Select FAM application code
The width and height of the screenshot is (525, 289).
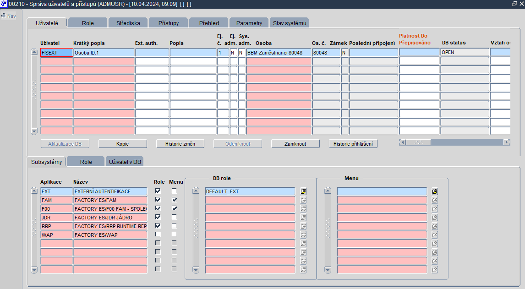(57, 200)
